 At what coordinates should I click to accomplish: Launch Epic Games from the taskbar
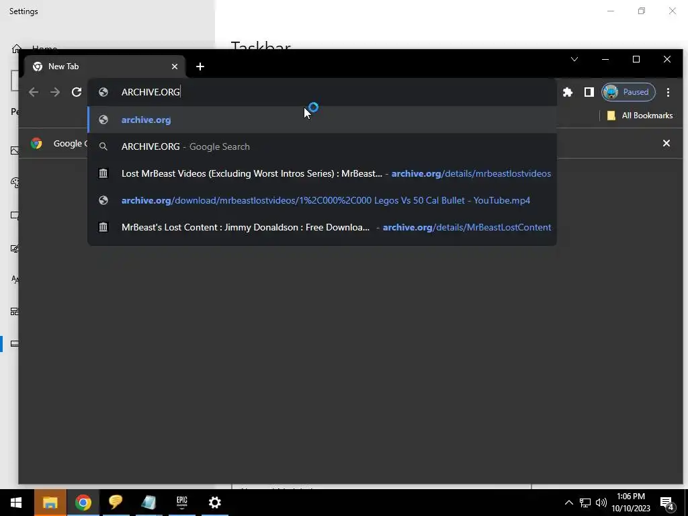[x=181, y=503]
